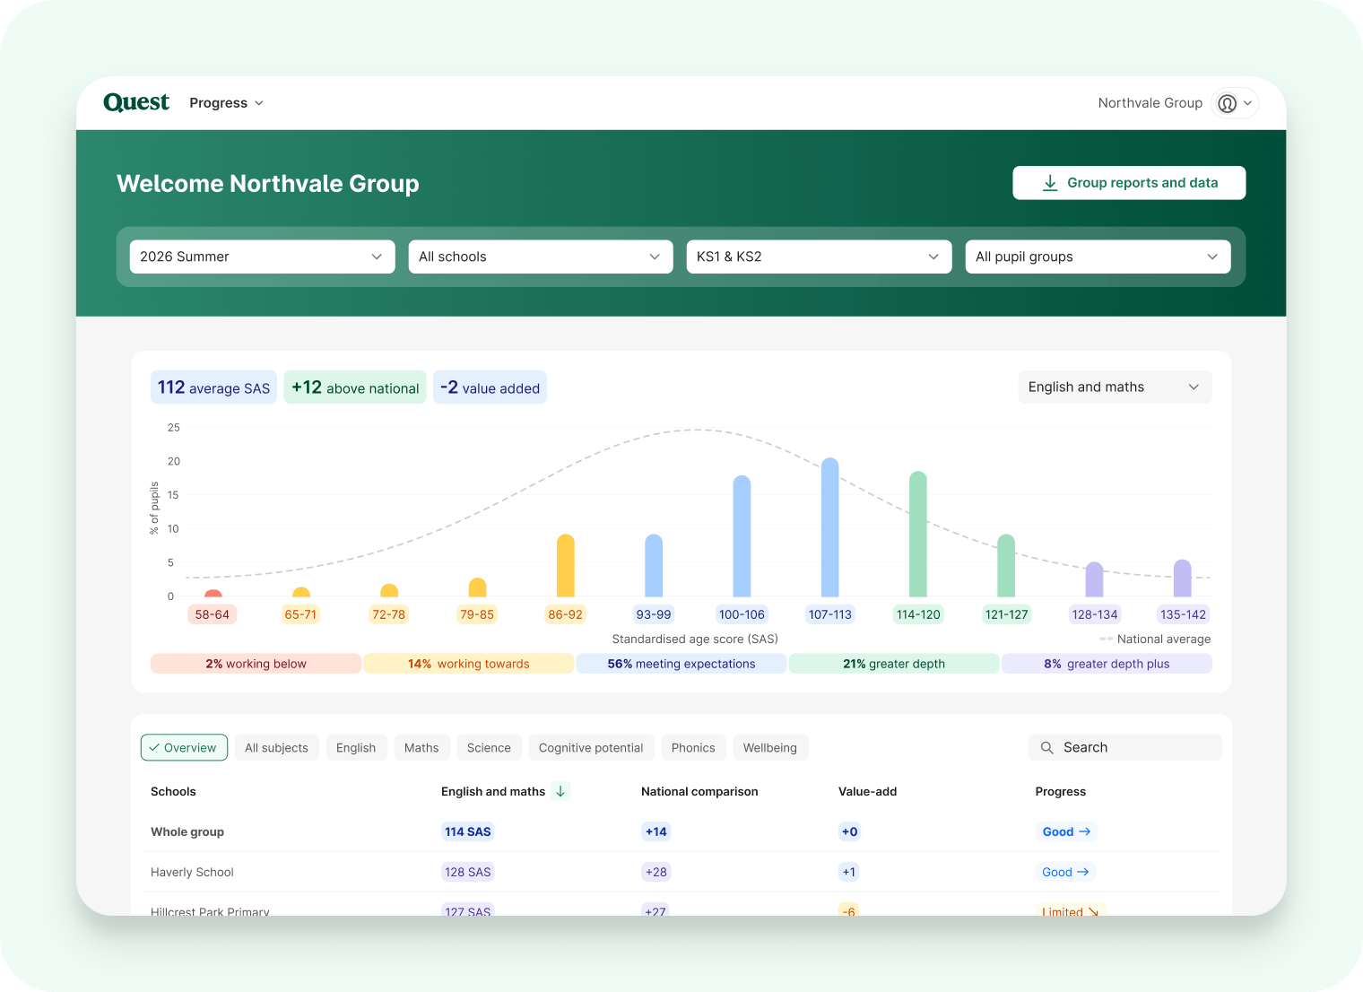The width and height of the screenshot is (1363, 992).
Task: Click the 114-120 green chart bar
Action: pyautogui.click(x=918, y=534)
